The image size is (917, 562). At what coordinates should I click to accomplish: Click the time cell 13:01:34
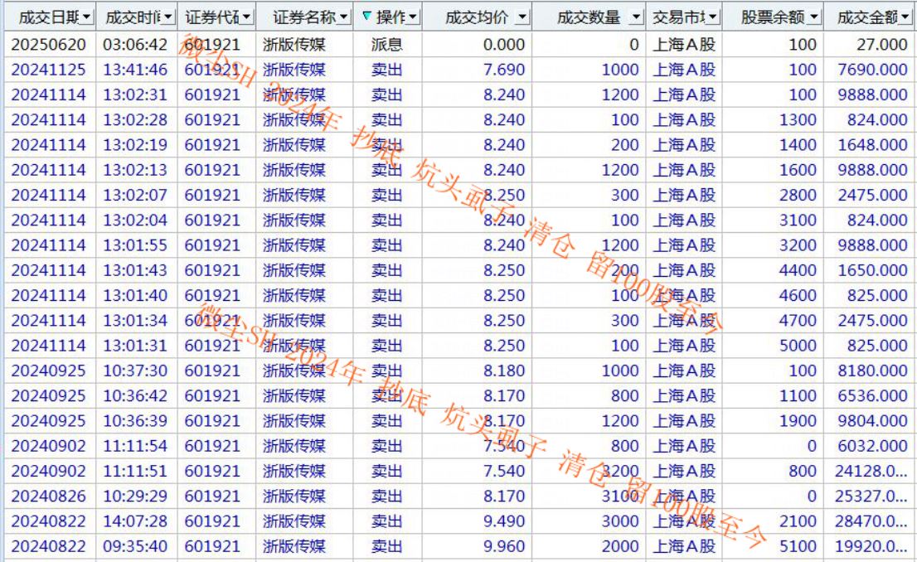(135, 321)
